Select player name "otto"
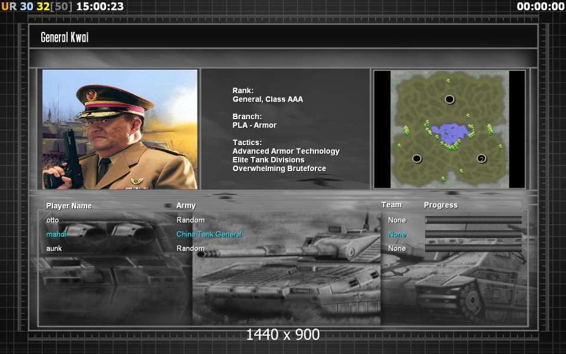The width and height of the screenshot is (566, 354). [52, 220]
